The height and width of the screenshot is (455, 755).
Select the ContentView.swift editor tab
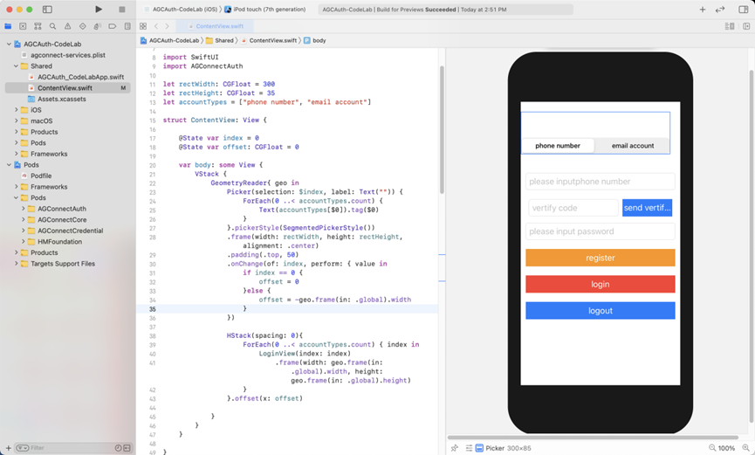coord(216,26)
